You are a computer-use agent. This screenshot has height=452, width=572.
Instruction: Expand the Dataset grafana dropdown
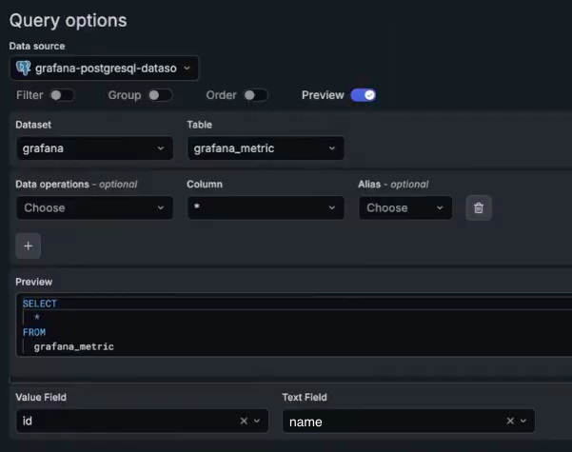(94, 148)
